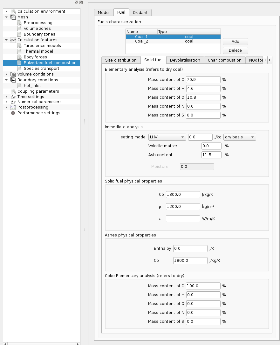Click the tree horizontal scrollbar left arrow
Viewport: 280px width, 345px height.
(5, 344)
